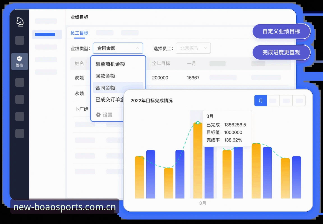Click the 姓名 column header
The height and width of the screenshot is (224, 323).
click(x=79, y=63)
